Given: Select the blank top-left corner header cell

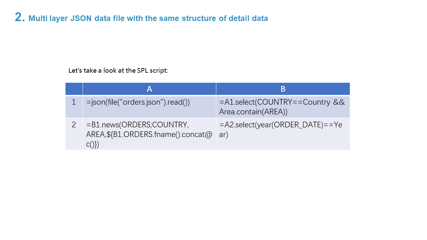Looking at the screenshot, I should [74, 89].
